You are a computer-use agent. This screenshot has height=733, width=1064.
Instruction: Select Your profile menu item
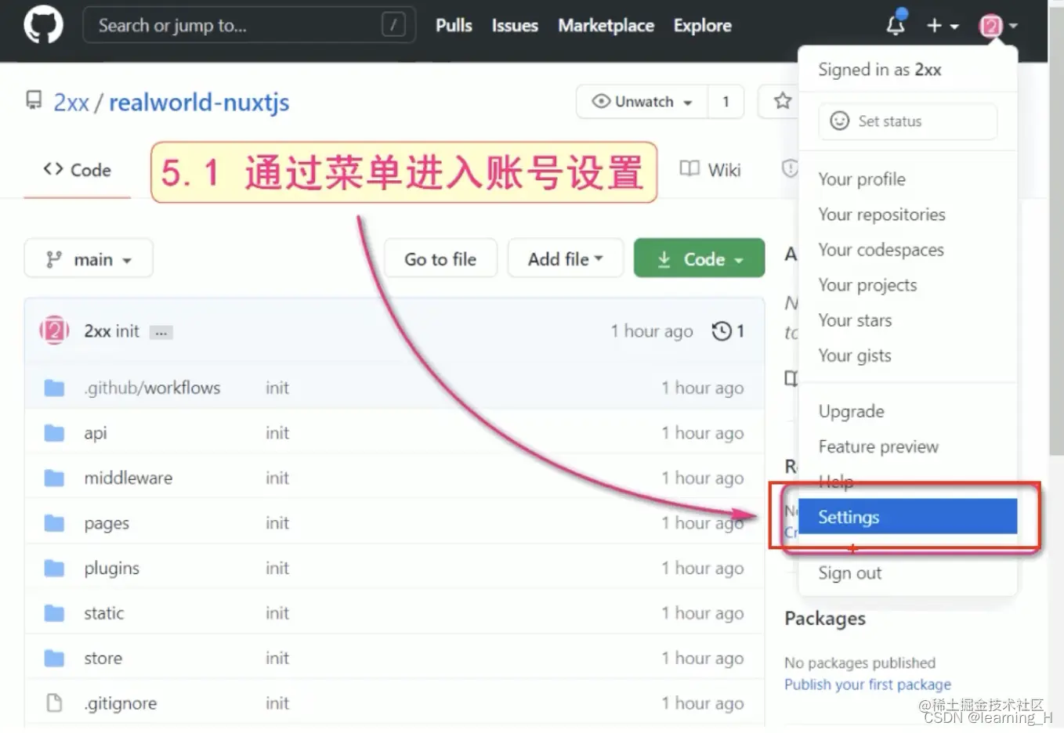point(862,179)
